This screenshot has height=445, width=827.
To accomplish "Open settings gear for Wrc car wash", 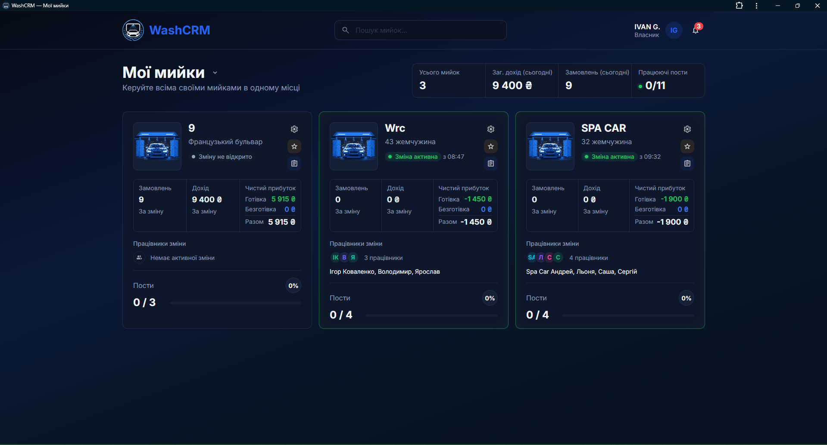I will tap(491, 129).
